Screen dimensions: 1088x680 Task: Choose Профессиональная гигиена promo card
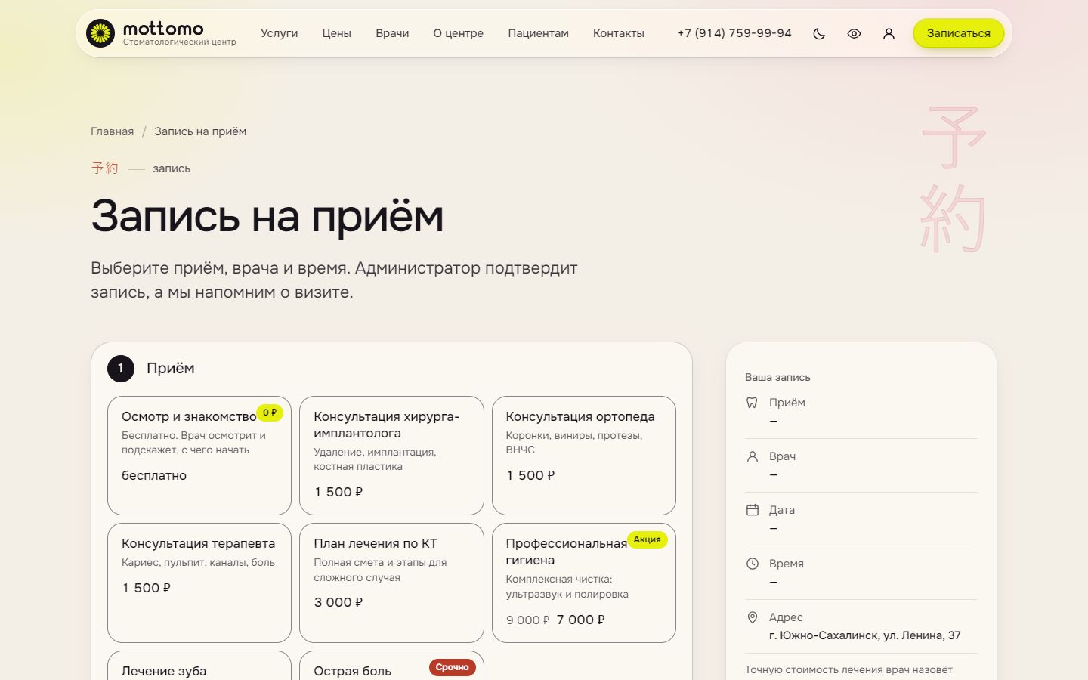pos(584,583)
